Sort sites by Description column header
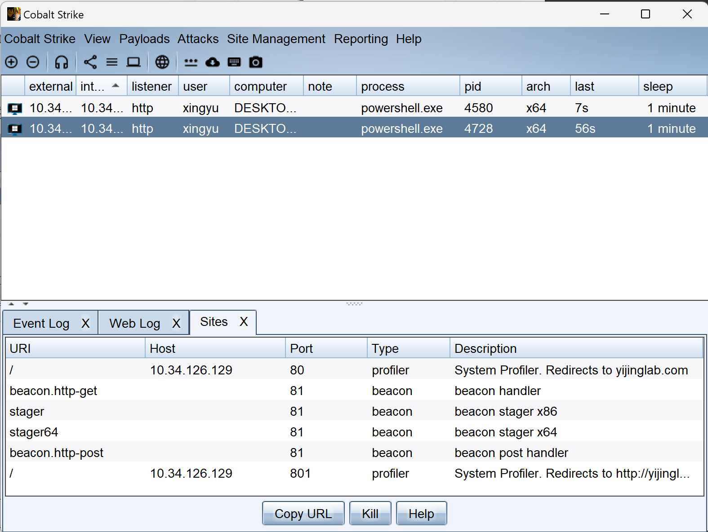Image resolution: width=708 pixels, height=532 pixels. [576, 348]
